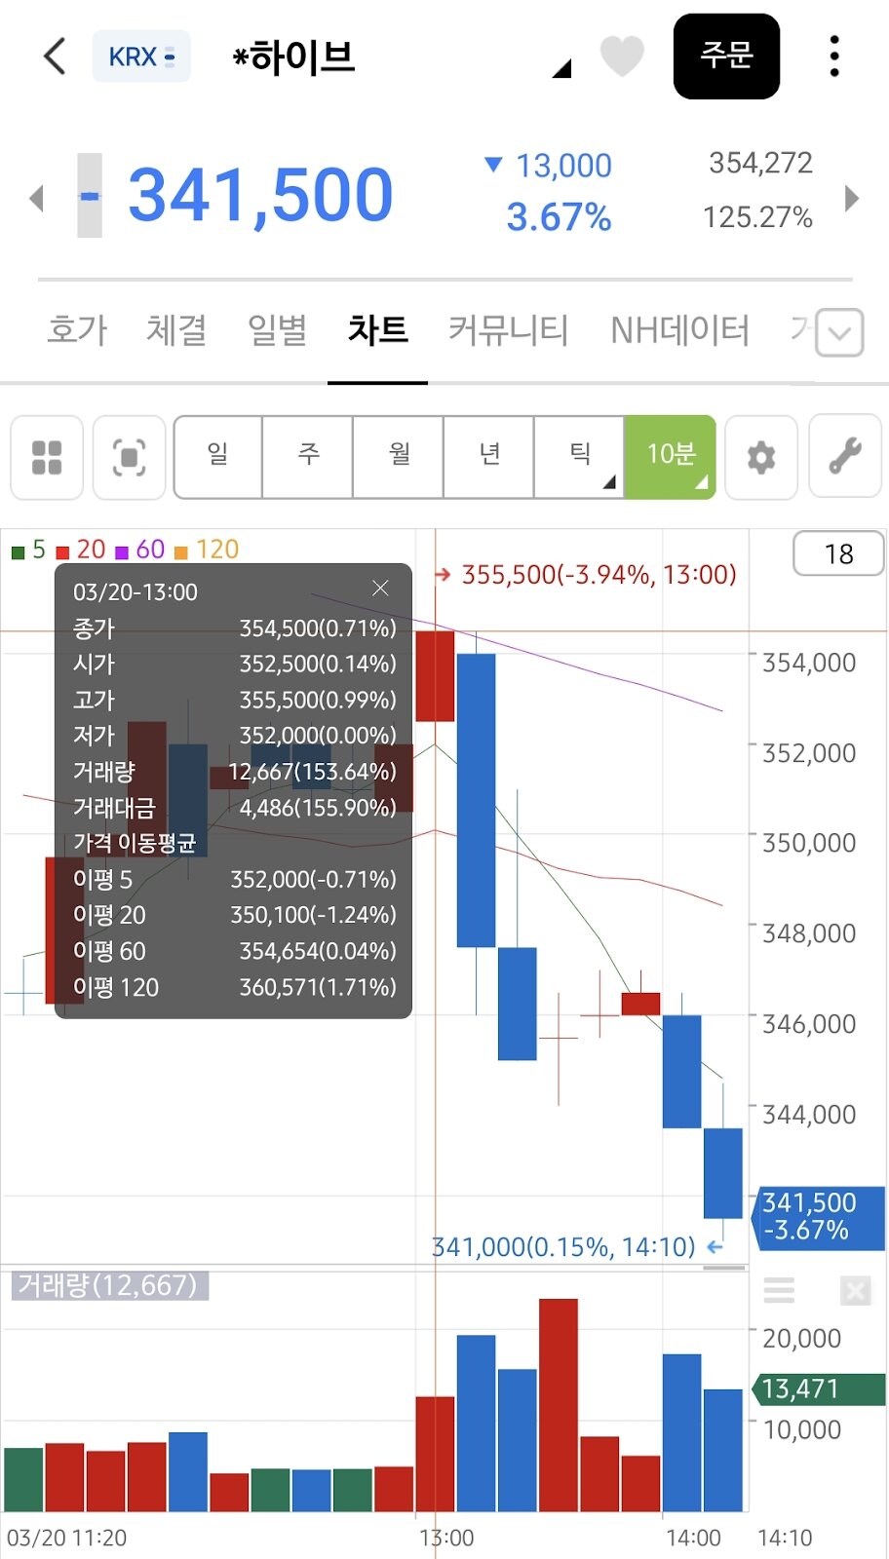Close the 03/20-13:00 candle info popup
Screen dimensions: 889x1559
point(380,589)
